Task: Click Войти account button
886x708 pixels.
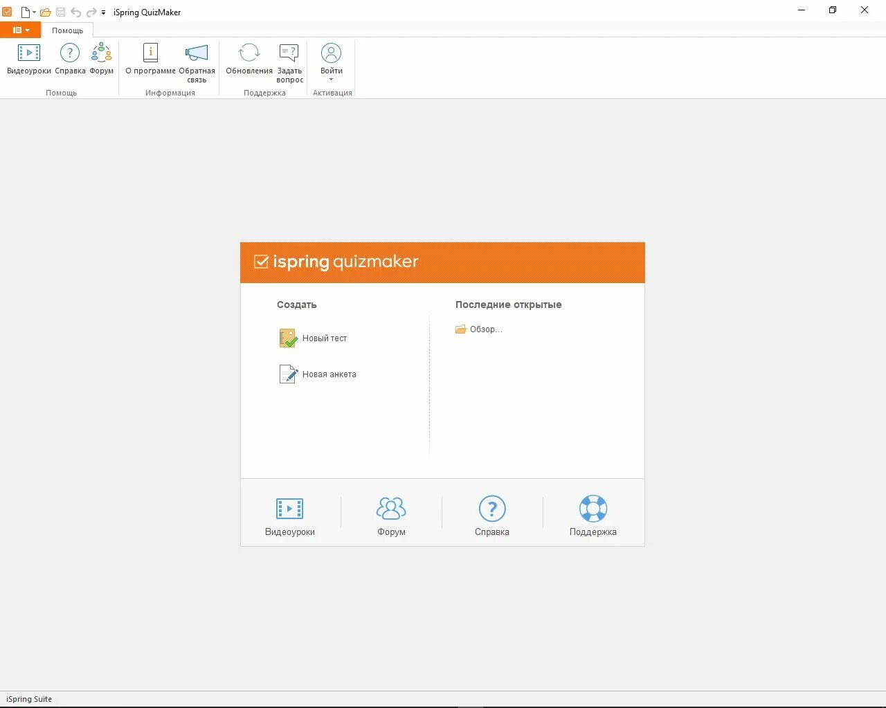Action: 332,62
